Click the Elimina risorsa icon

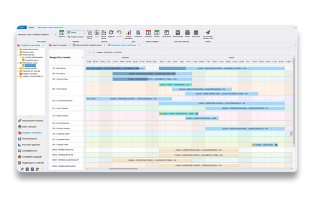point(104,34)
